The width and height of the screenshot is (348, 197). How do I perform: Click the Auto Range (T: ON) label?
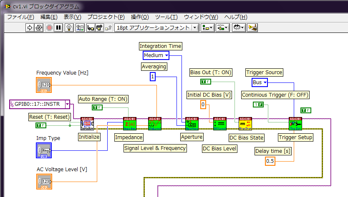pyautogui.click(x=103, y=99)
